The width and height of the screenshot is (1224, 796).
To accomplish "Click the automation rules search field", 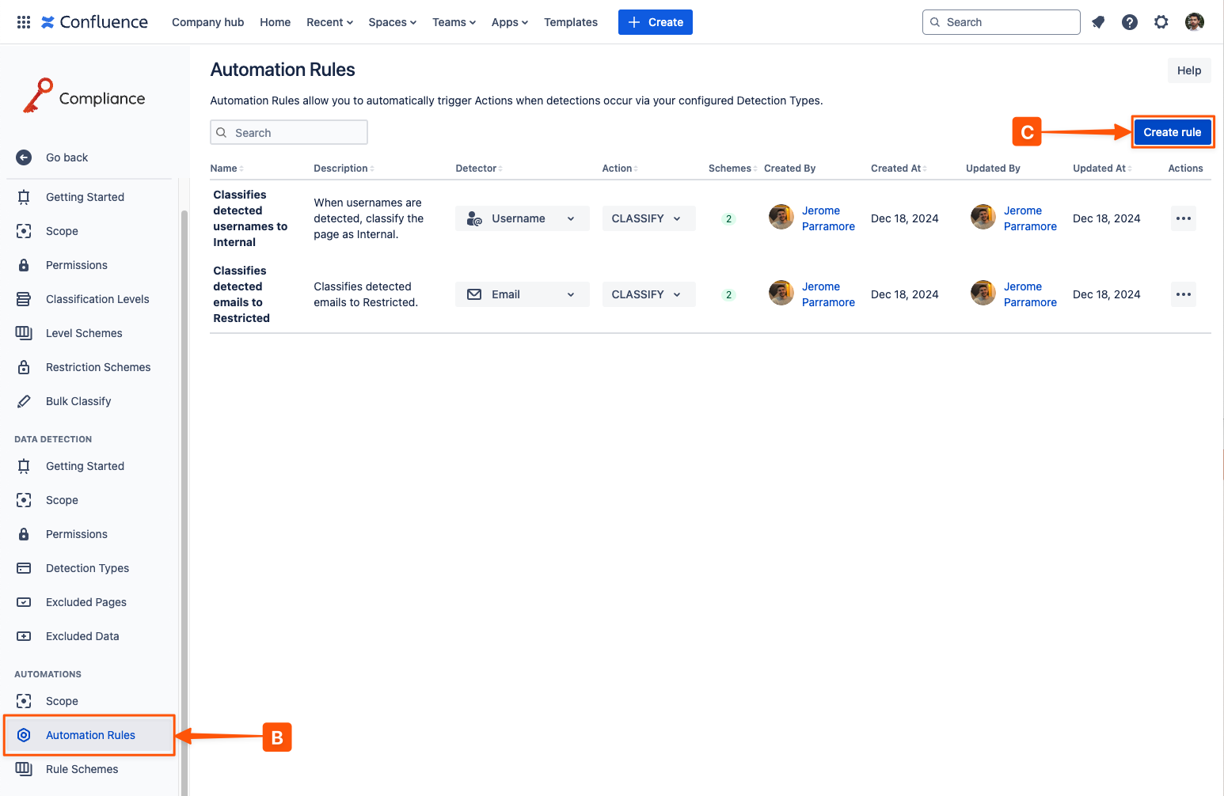I will [x=289, y=133].
